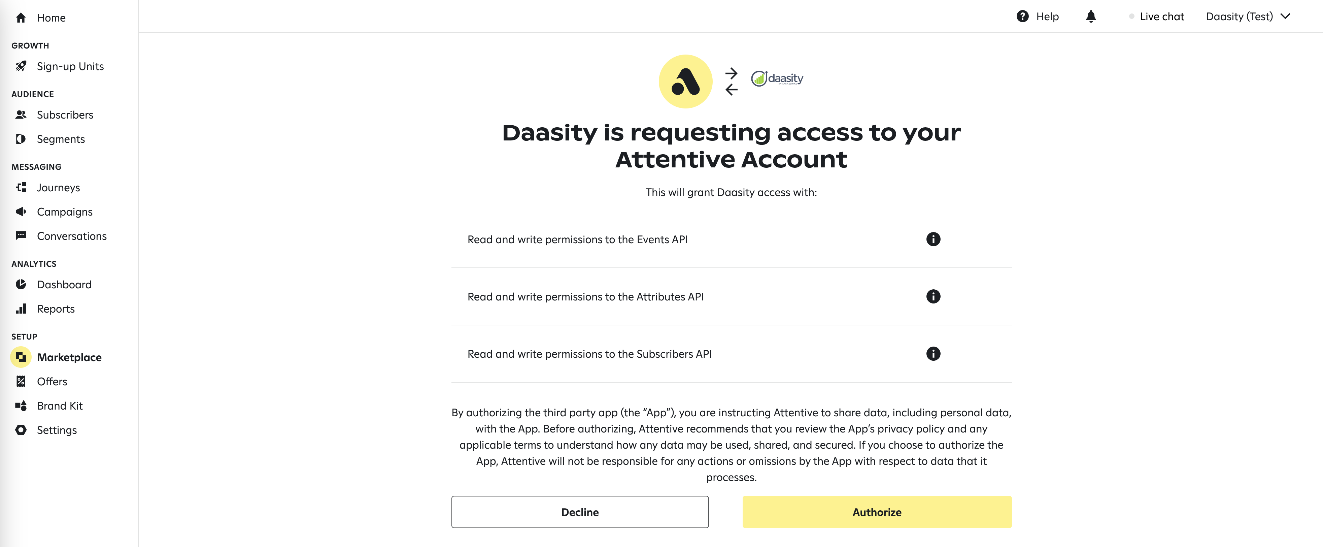Image resolution: width=1323 pixels, height=547 pixels.
Task: Click the Marketplace icon in sidebar
Action: [x=21, y=357]
